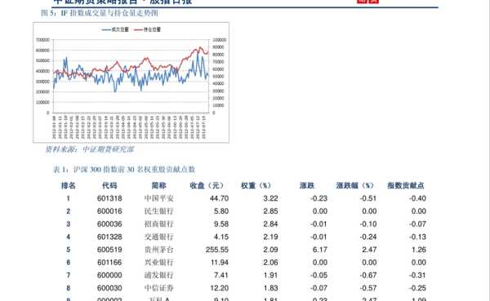Image resolution: width=490 pixels, height=301 pixels.
Task: Click stock code 600016
Action: pyautogui.click(x=109, y=211)
